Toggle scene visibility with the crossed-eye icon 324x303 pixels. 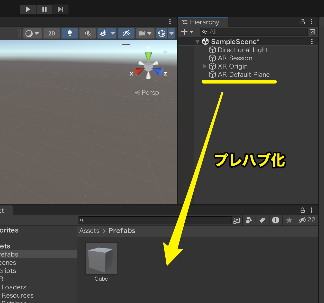tap(126, 33)
